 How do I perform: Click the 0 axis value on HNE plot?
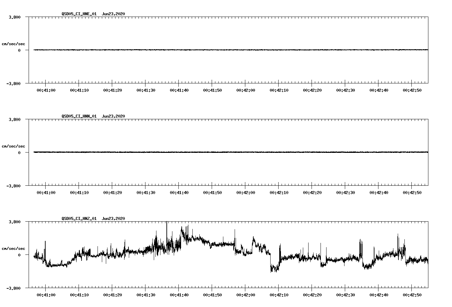pos(19,50)
